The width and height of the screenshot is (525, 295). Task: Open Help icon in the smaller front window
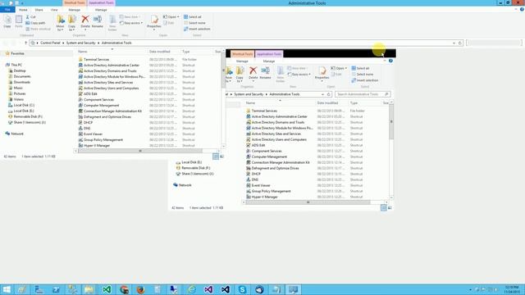click(x=390, y=61)
